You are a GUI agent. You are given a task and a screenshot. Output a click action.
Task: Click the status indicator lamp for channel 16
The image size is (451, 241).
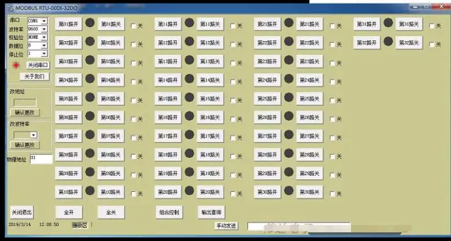coord(189,116)
